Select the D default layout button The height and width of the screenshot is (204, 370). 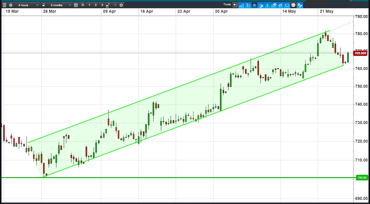(83, 5)
